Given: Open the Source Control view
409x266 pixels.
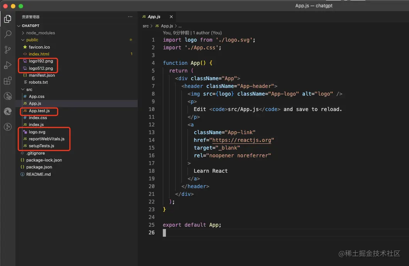Looking at the screenshot, I should 8,49.
